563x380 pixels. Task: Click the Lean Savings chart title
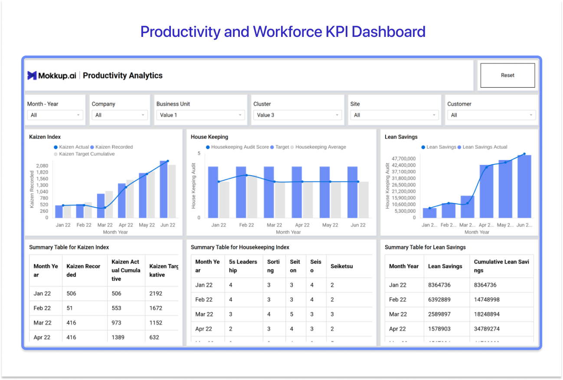pyautogui.click(x=401, y=137)
